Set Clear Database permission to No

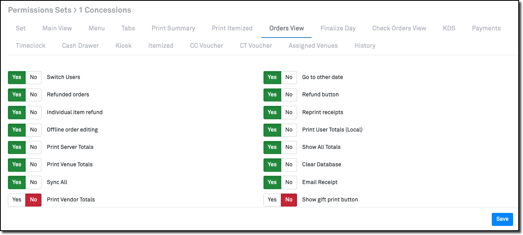[x=289, y=165]
